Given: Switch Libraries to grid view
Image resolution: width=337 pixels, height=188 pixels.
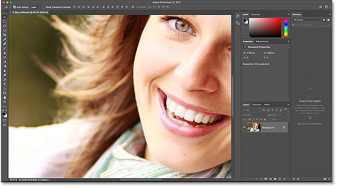Looking at the screenshot, I should (x=324, y=20).
